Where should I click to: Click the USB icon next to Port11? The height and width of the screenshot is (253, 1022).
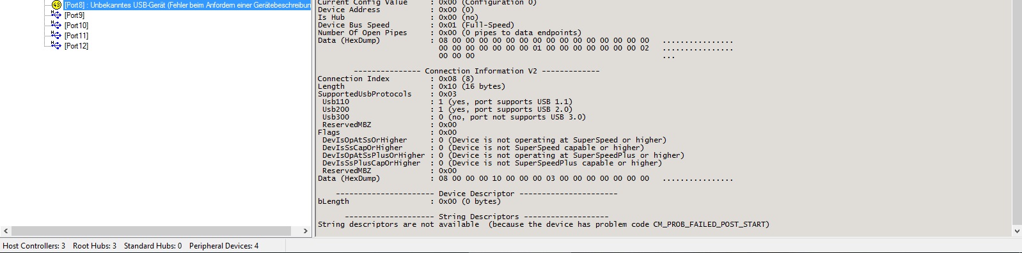(x=56, y=35)
